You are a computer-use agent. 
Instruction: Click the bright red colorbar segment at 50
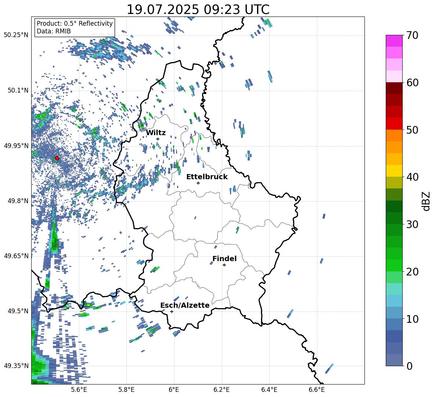pyautogui.click(x=394, y=124)
